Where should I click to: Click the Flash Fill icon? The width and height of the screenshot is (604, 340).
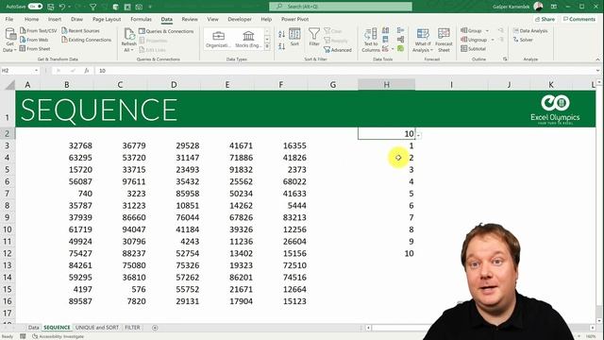point(386,30)
